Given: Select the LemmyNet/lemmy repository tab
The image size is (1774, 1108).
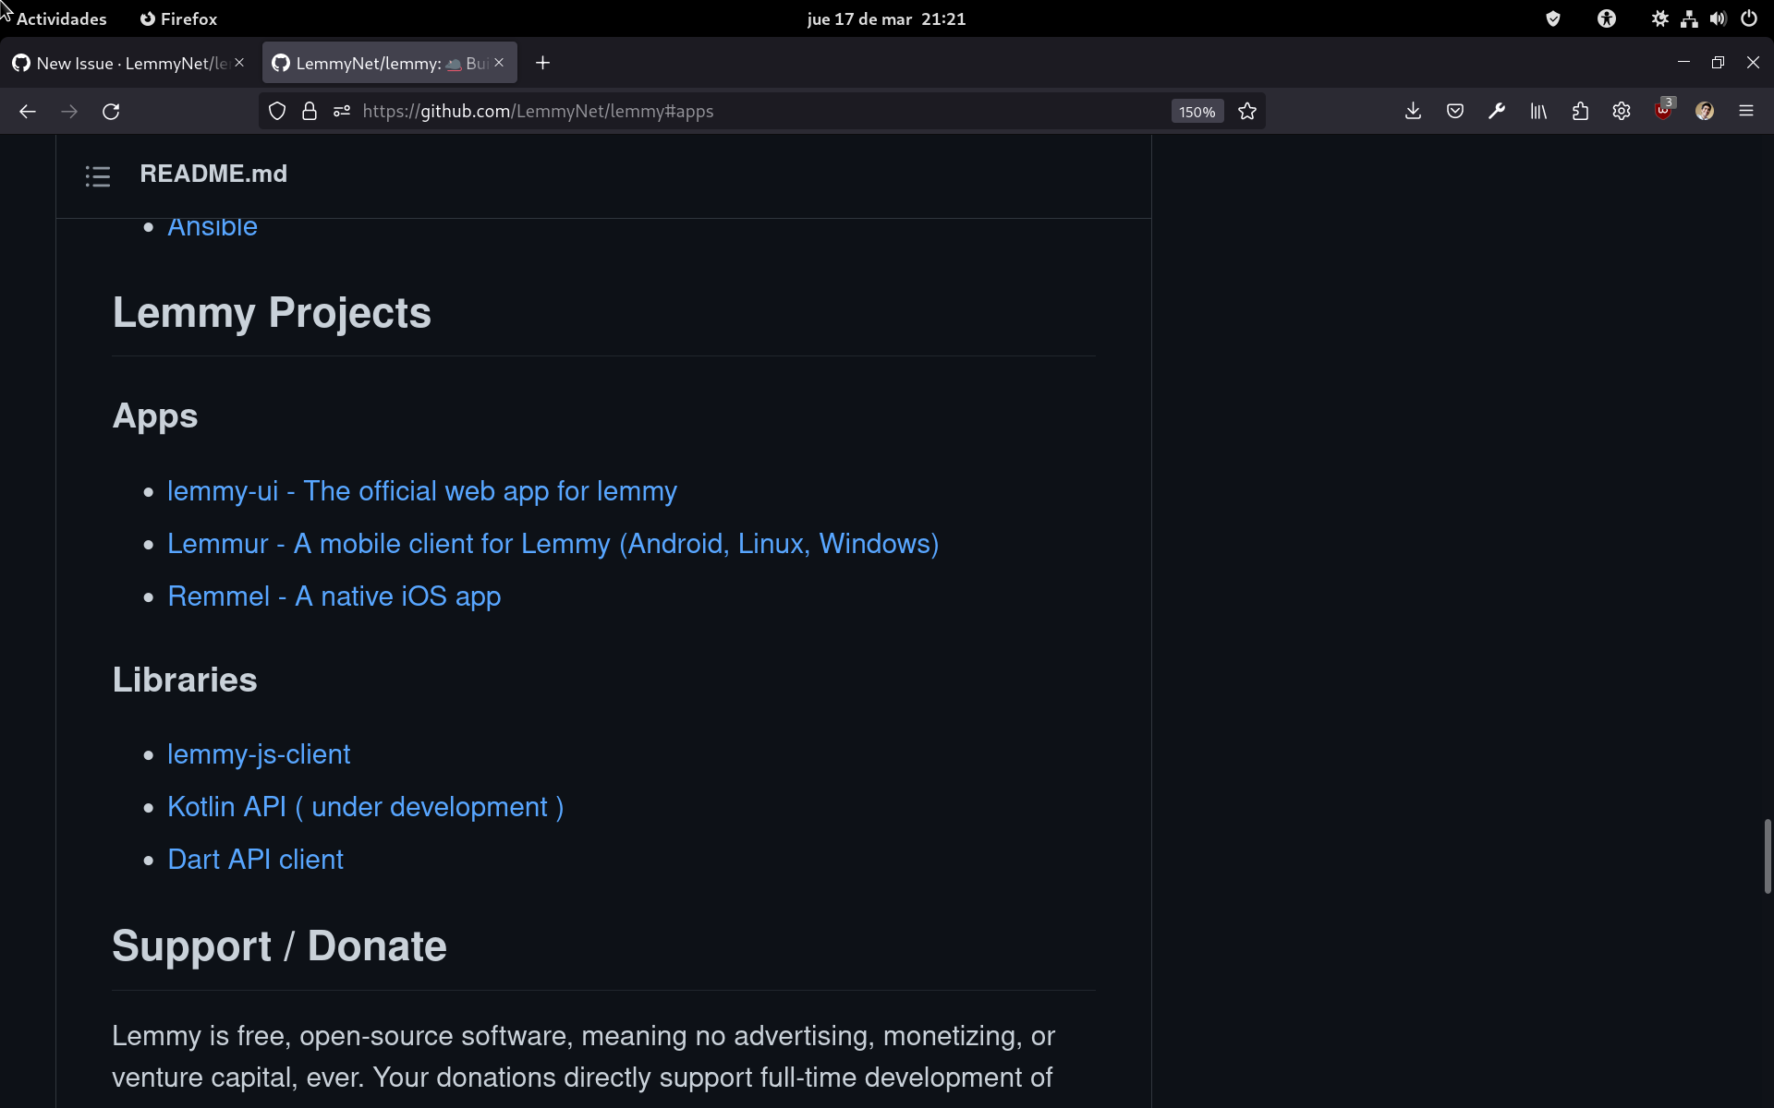Looking at the screenshot, I should point(389,63).
